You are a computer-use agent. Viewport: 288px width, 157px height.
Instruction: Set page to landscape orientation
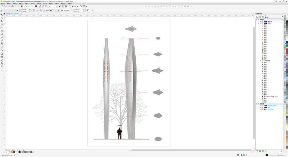click(x=37, y=11)
